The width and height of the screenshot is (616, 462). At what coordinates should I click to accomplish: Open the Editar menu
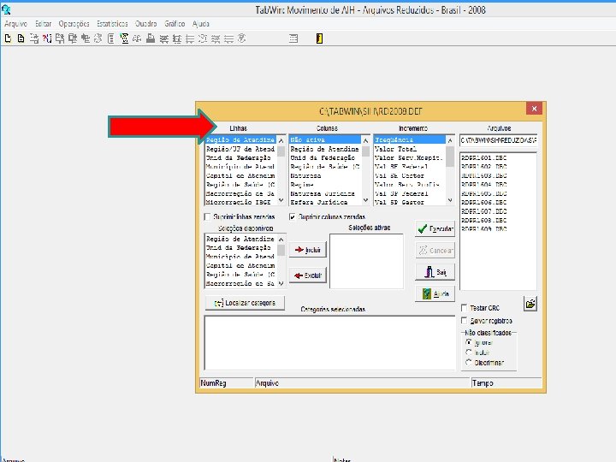44,24
